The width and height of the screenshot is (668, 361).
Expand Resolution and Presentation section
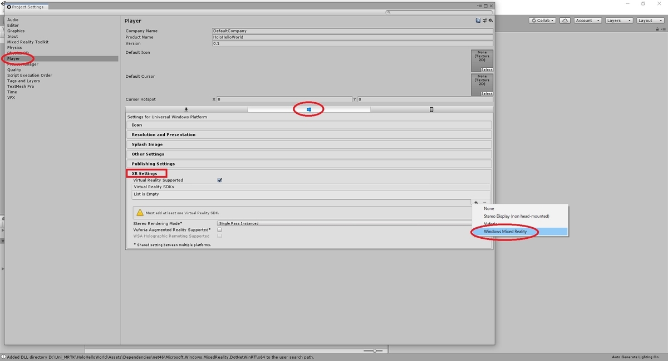point(309,134)
